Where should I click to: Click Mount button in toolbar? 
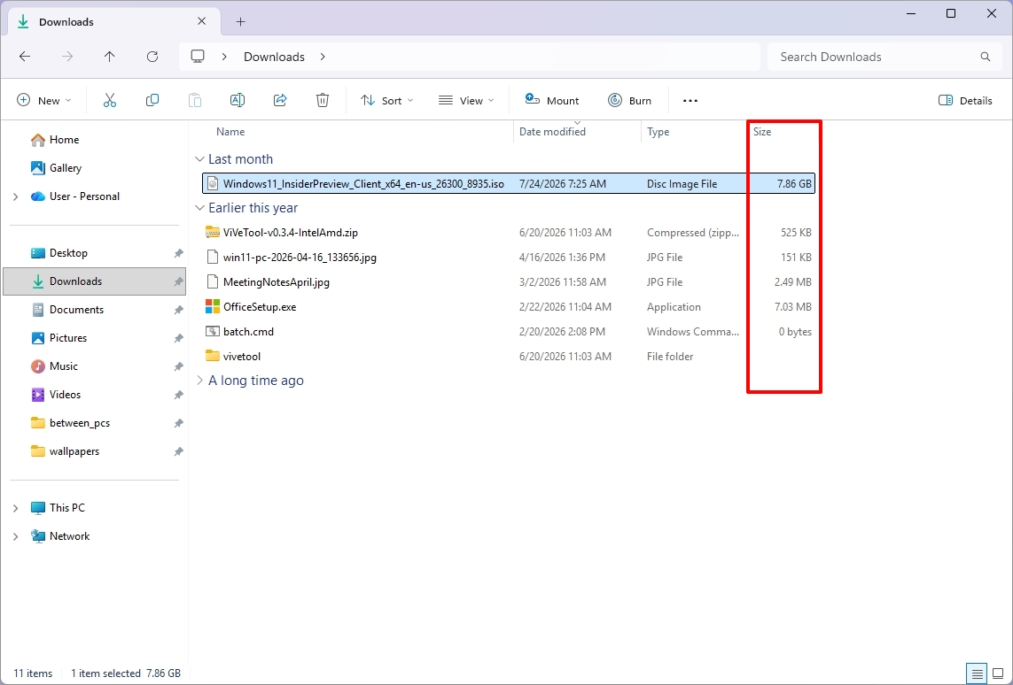(552, 101)
